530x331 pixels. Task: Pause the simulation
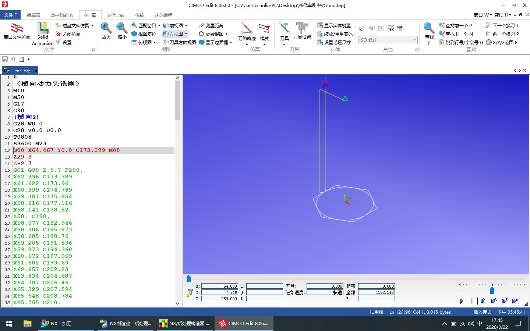click(472, 301)
